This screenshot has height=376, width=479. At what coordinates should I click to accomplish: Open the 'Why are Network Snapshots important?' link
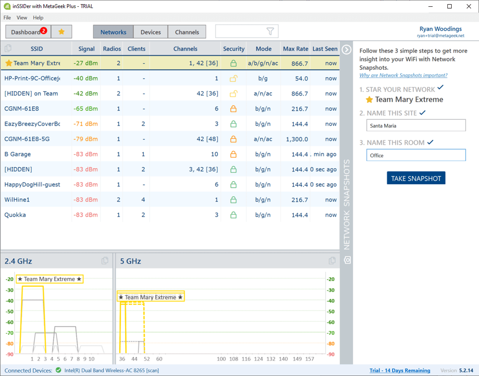[x=403, y=75]
